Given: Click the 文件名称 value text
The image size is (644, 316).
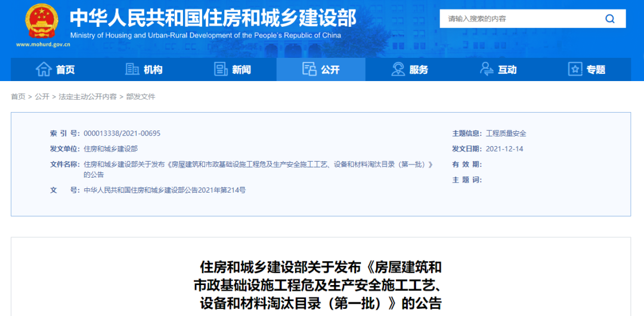Looking at the screenshot, I should (258, 169).
